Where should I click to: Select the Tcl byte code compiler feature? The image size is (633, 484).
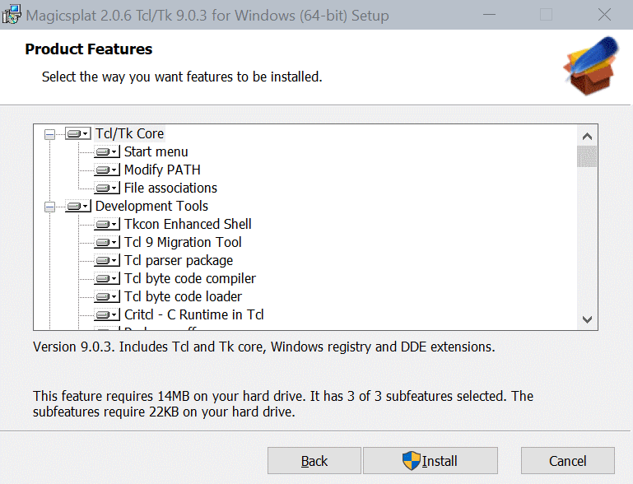pos(190,278)
